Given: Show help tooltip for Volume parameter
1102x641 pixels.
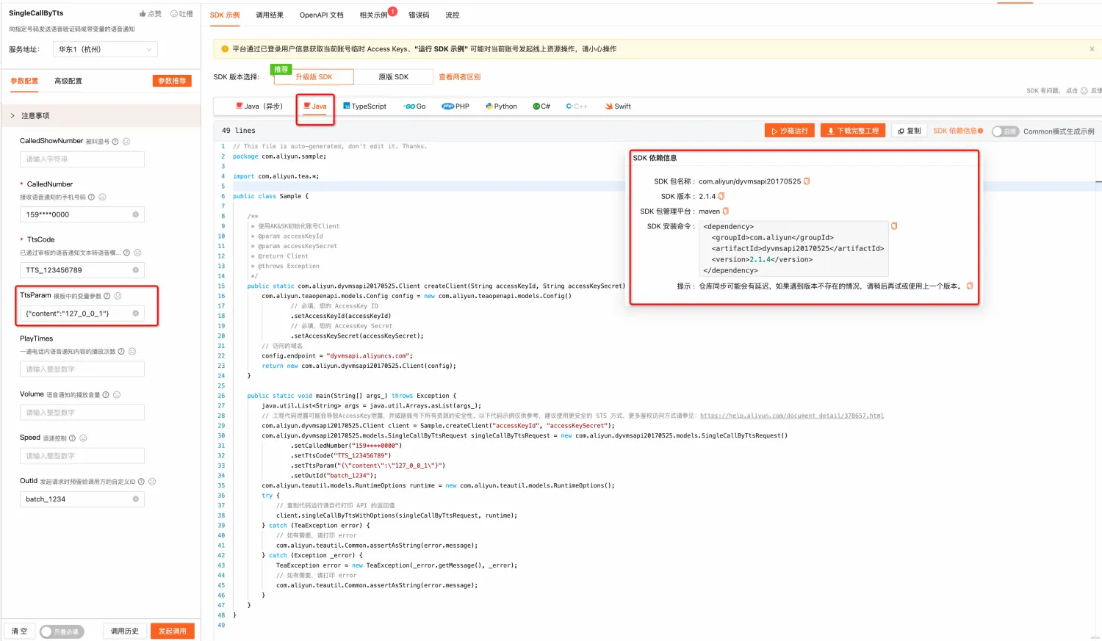Looking at the screenshot, I should pos(106,395).
